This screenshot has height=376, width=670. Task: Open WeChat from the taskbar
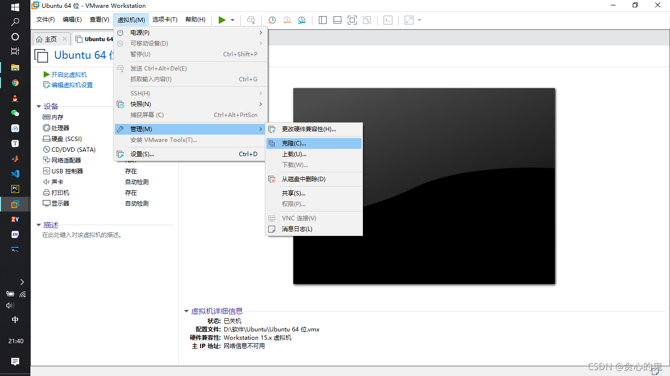tap(15, 113)
